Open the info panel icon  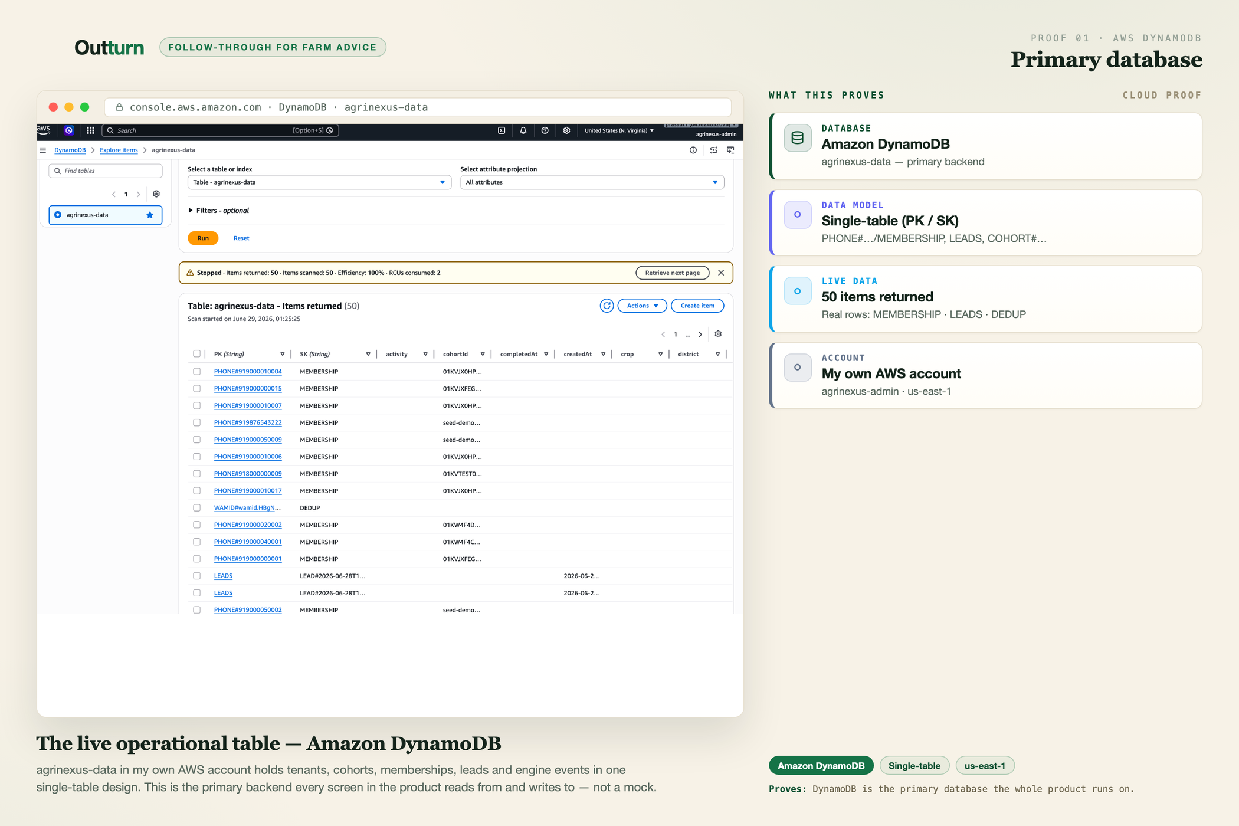click(693, 150)
